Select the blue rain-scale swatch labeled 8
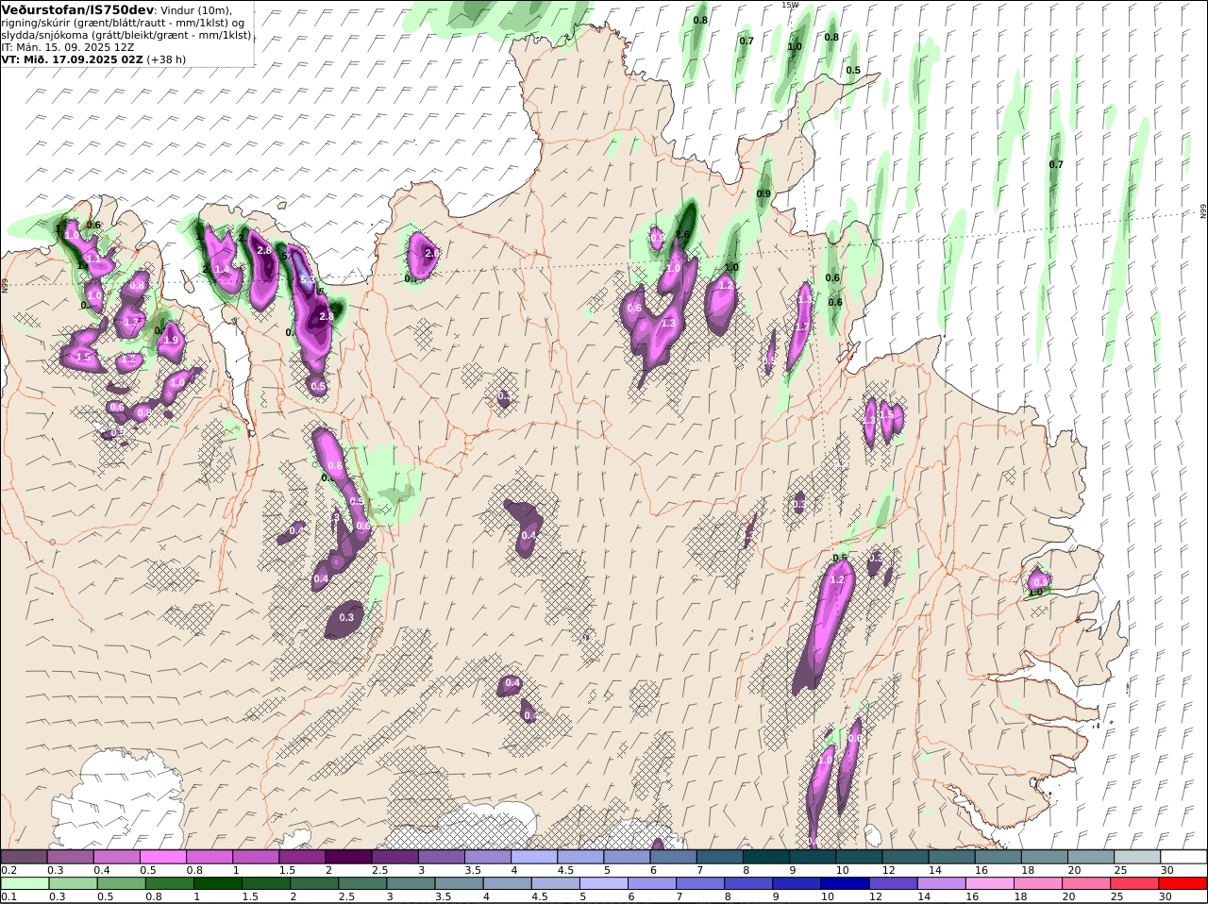The width and height of the screenshot is (1208, 904). pyautogui.click(x=748, y=883)
